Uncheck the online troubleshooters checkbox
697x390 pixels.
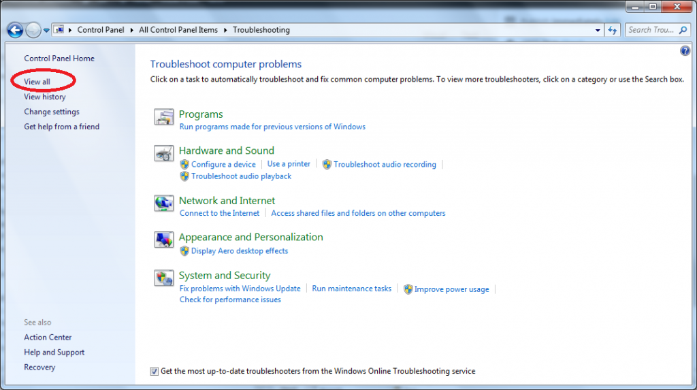click(155, 372)
